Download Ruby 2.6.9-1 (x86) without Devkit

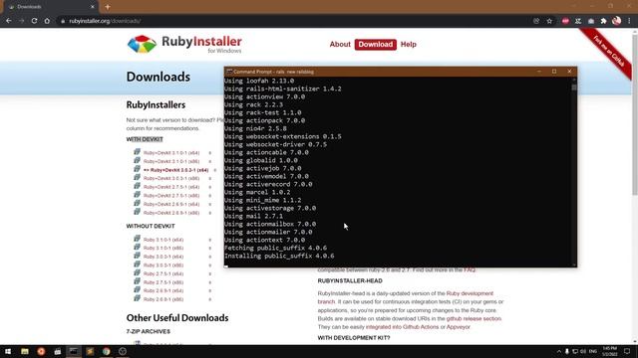163,299
